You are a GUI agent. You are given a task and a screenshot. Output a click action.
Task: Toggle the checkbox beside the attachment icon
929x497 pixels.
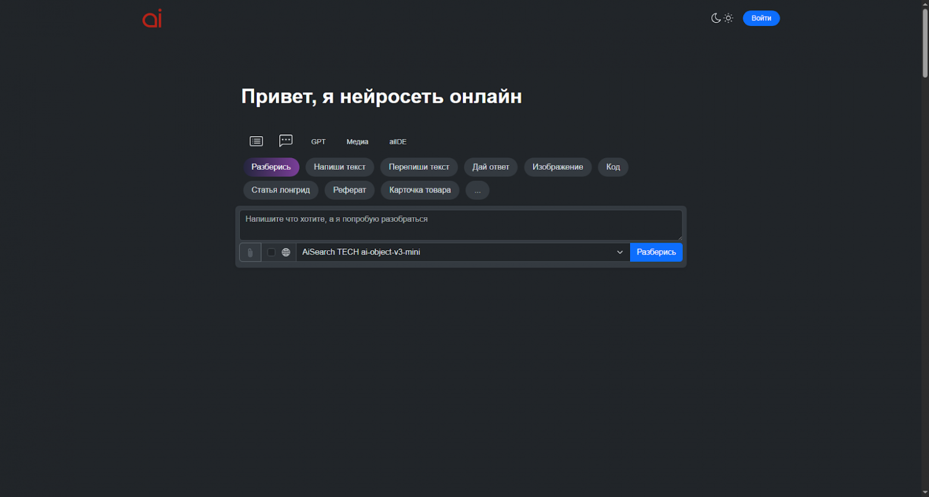[x=272, y=252]
